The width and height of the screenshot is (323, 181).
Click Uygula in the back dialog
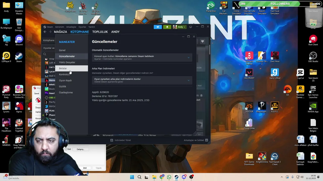pos(99,168)
